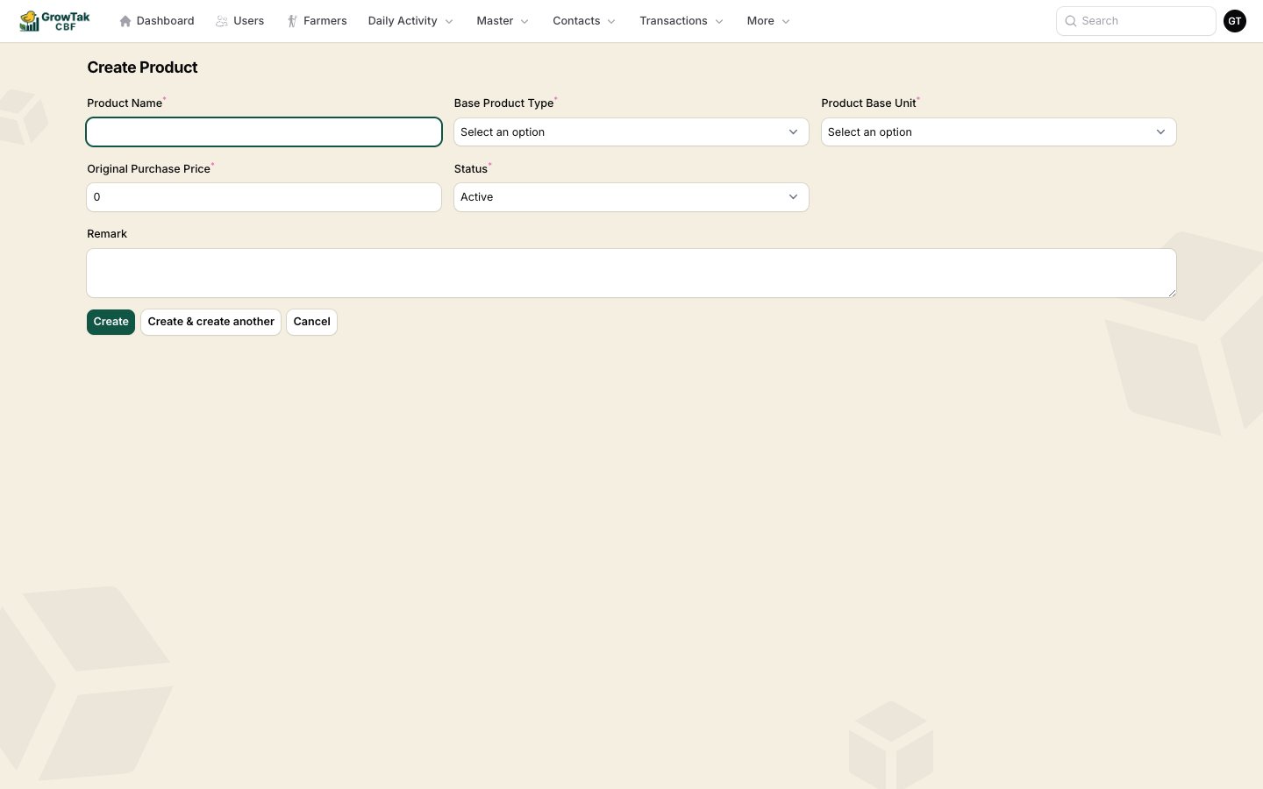This screenshot has height=789, width=1263.
Task: Click the search magnifier icon
Action: point(1071,21)
